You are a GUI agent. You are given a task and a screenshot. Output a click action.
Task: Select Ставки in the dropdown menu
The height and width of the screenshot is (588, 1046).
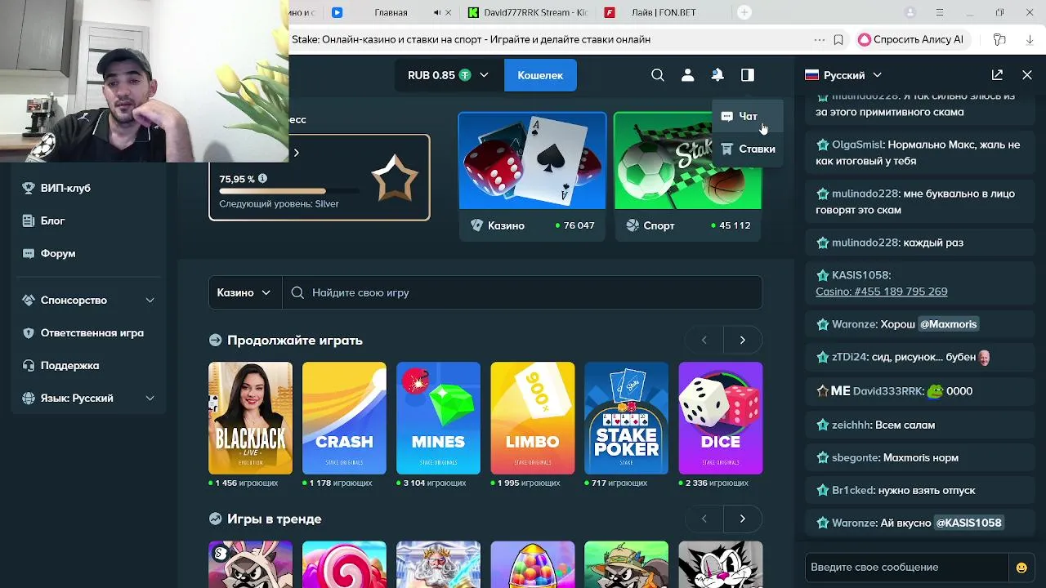[748, 149]
